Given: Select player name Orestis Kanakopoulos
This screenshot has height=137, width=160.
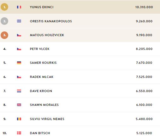Looking at the screenshot, I should pyautogui.click(x=51, y=21).
